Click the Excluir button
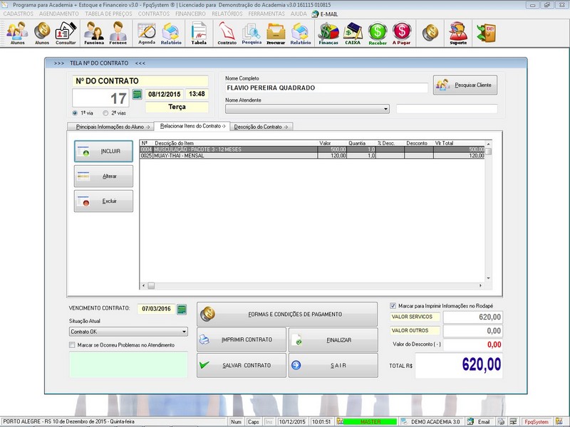This screenshot has height=427, width=570. tap(103, 201)
